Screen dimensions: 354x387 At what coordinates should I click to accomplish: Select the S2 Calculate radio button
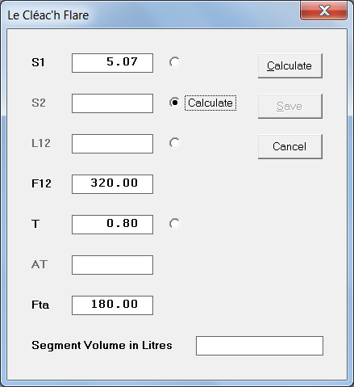(x=175, y=103)
